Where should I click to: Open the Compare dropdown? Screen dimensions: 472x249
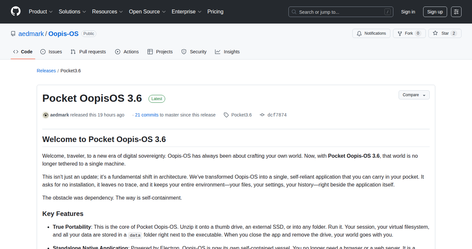tap(414, 95)
